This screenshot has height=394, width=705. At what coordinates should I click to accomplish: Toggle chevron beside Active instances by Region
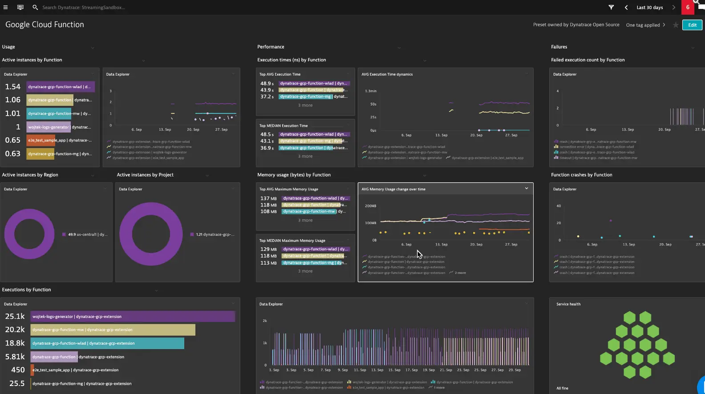(x=93, y=175)
